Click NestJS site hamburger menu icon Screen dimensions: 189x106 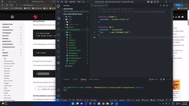(x=12, y=17)
